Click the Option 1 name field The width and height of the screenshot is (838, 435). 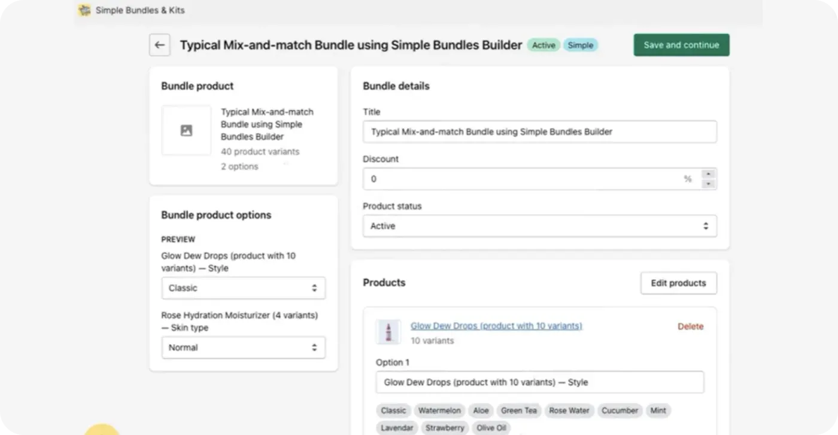(x=539, y=382)
